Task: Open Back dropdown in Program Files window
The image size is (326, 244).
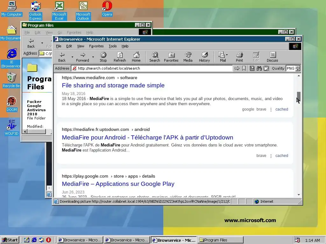Action: [42, 43]
